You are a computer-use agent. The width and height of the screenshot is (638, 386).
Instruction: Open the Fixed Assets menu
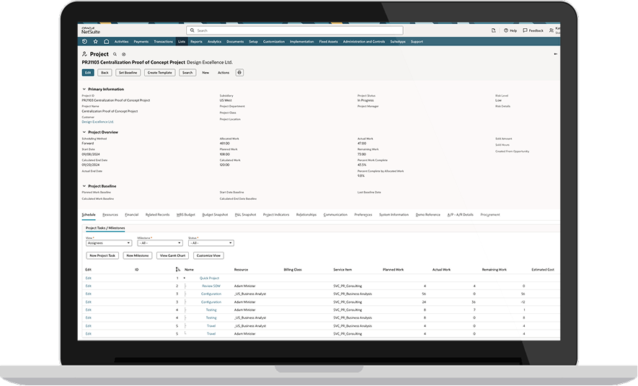point(328,42)
